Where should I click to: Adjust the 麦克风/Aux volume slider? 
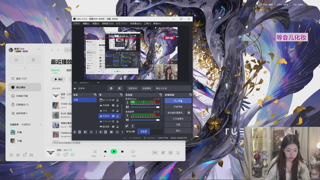[x=145, y=107]
